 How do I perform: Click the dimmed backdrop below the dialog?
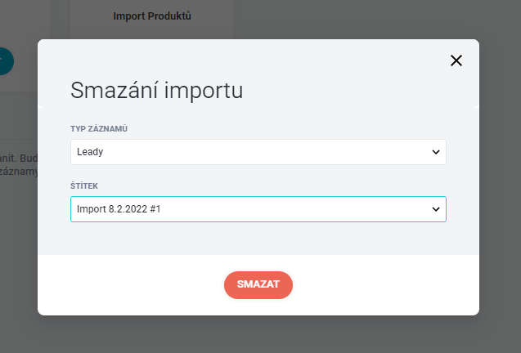(258, 334)
